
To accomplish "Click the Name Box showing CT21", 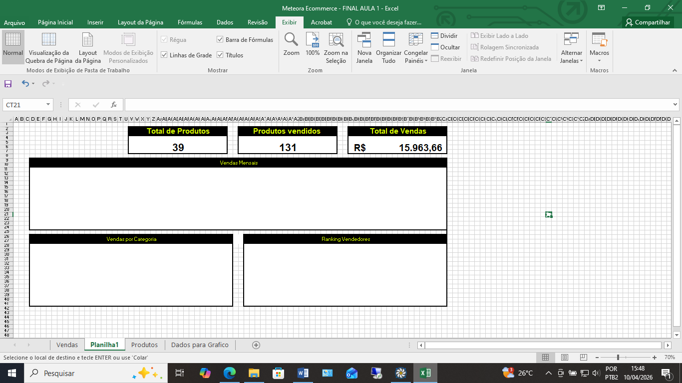I will point(24,105).
